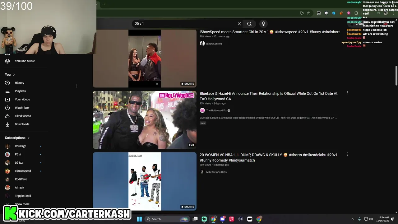Play the Blueface Hazel-E video thumbnail
This screenshot has height=224, width=398.
point(145,120)
